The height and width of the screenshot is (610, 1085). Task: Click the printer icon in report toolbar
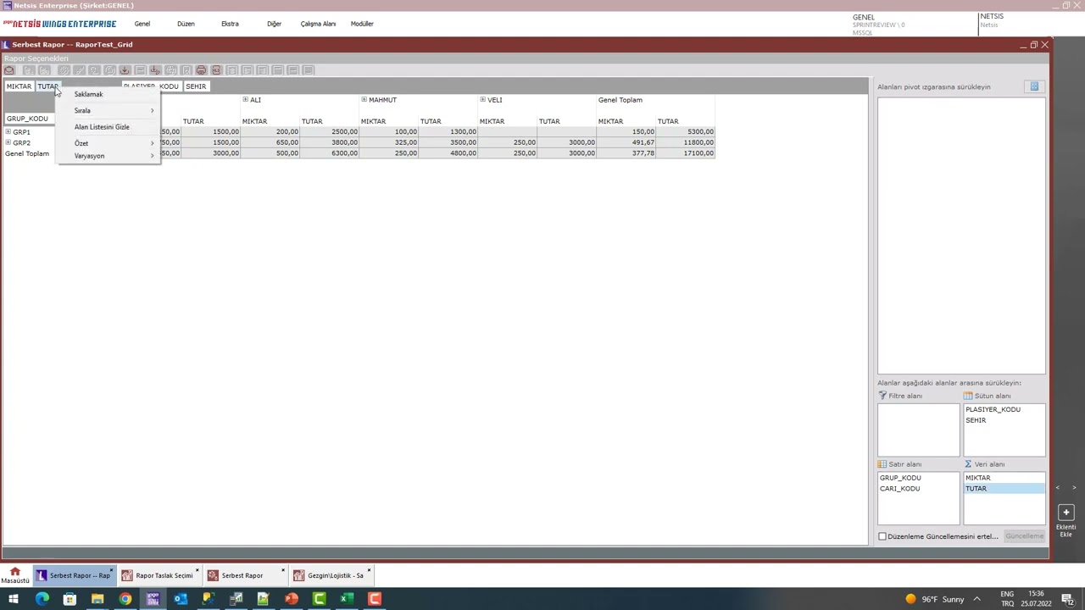201,70
